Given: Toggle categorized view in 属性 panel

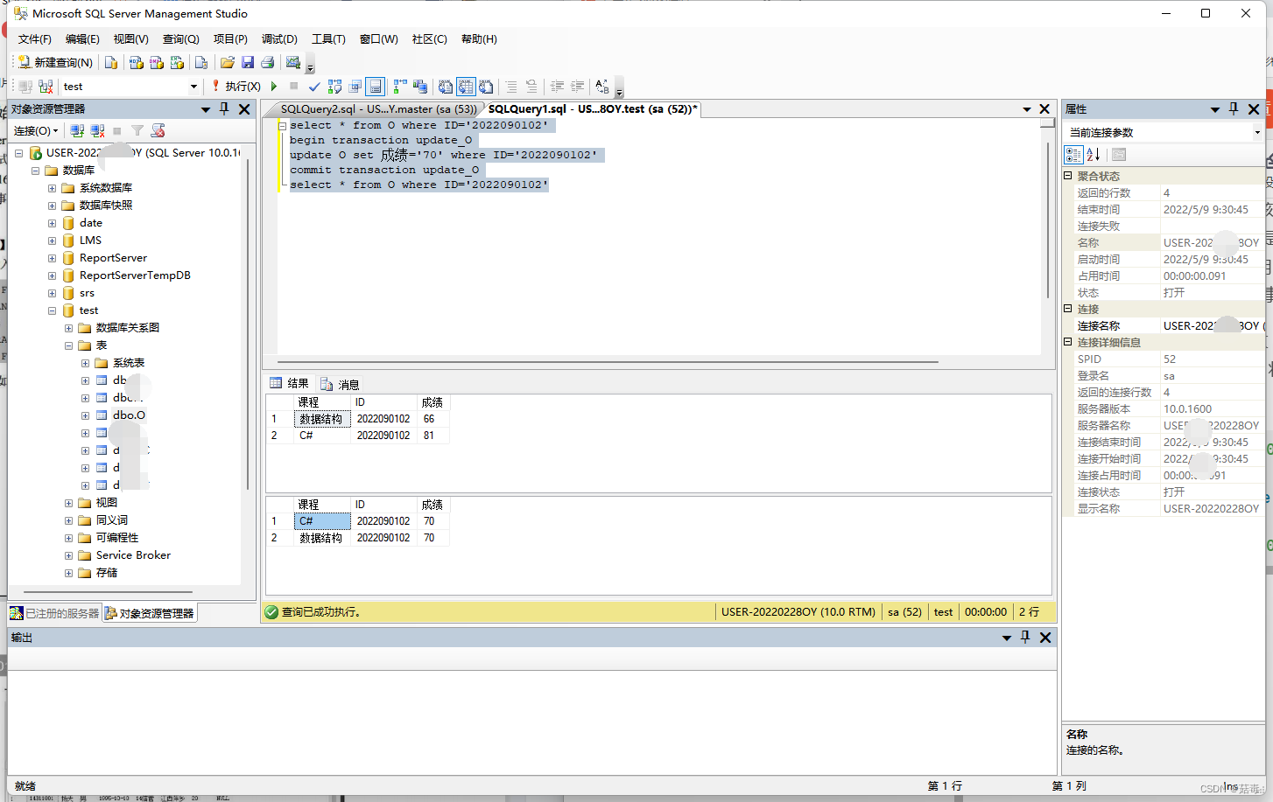Looking at the screenshot, I should tap(1073, 155).
